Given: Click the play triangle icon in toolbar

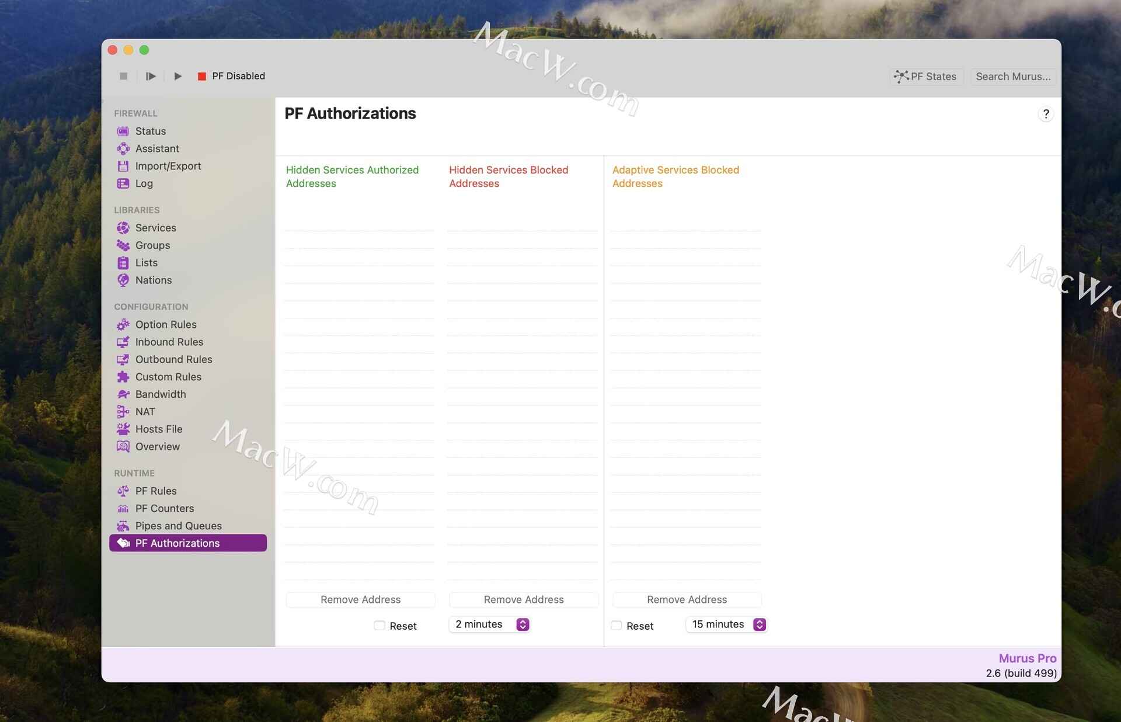Looking at the screenshot, I should click(178, 76).
